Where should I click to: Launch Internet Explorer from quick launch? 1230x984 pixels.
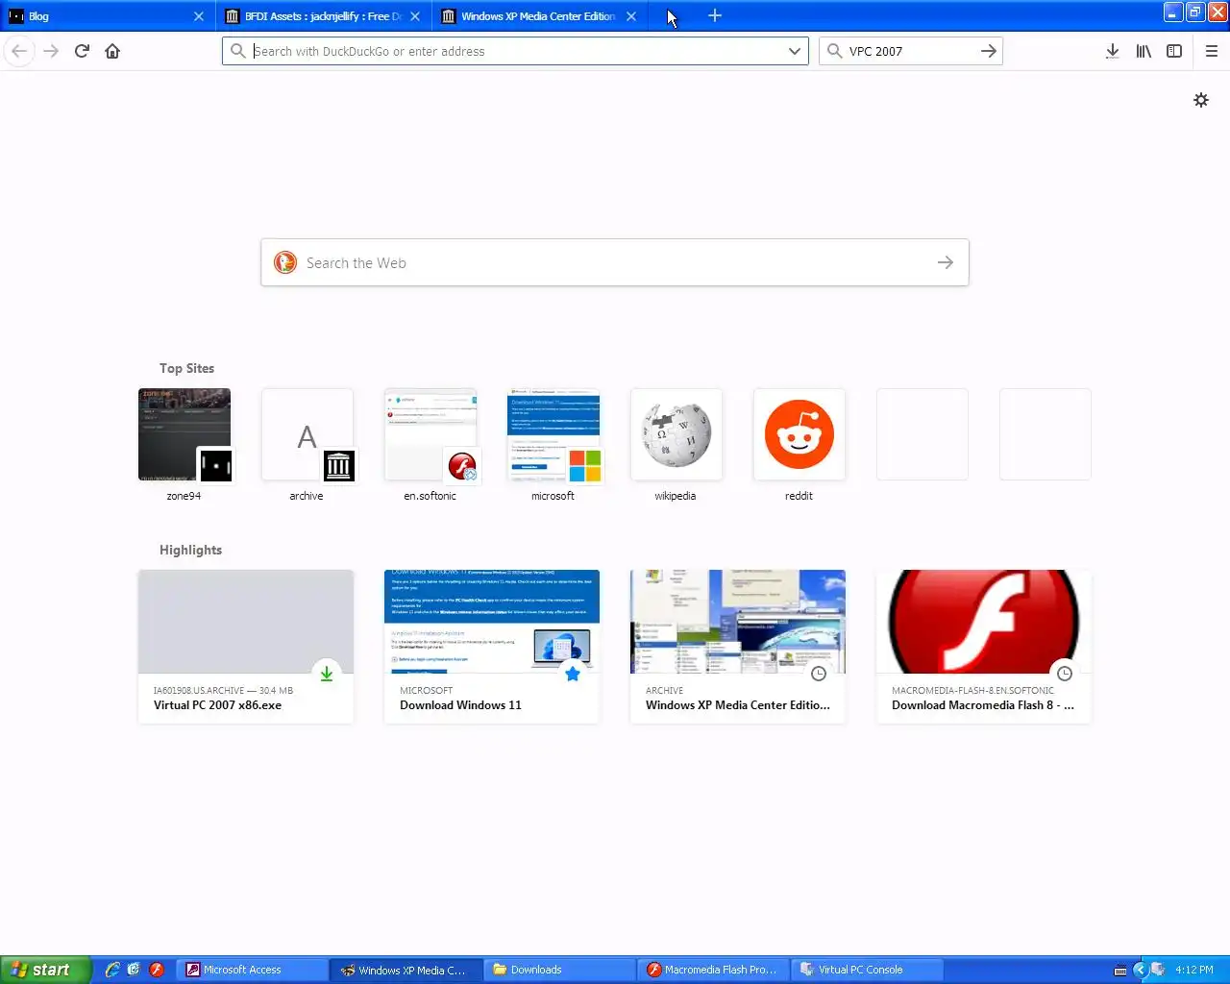[112, 970]
